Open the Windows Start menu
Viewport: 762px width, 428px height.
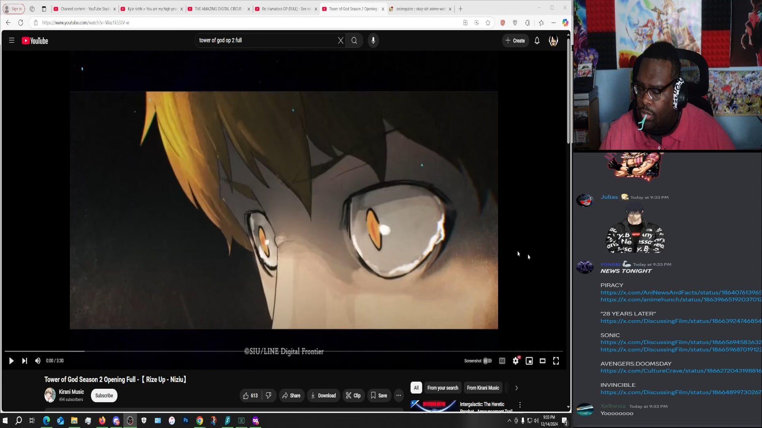click(x=5, y=420)
